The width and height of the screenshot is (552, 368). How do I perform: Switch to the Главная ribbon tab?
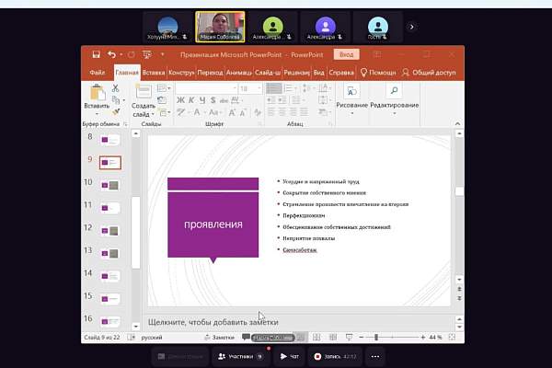(x=127, y=73)
